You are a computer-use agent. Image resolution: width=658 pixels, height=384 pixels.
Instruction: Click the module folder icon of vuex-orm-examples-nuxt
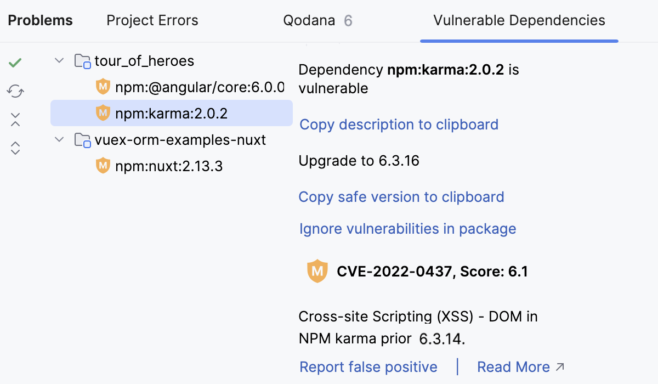83,139
